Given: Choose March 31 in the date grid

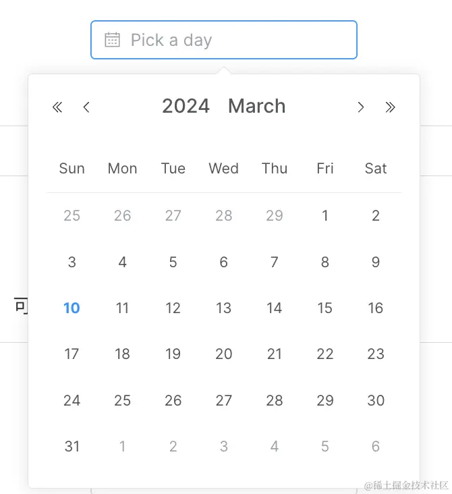Looking at the screenshot, I should pos(72,446).
